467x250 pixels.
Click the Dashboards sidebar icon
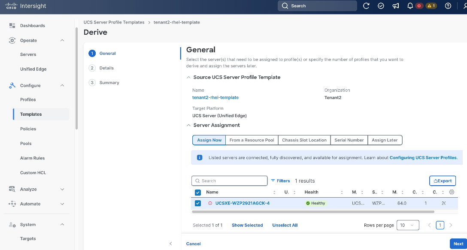[12, 26]
